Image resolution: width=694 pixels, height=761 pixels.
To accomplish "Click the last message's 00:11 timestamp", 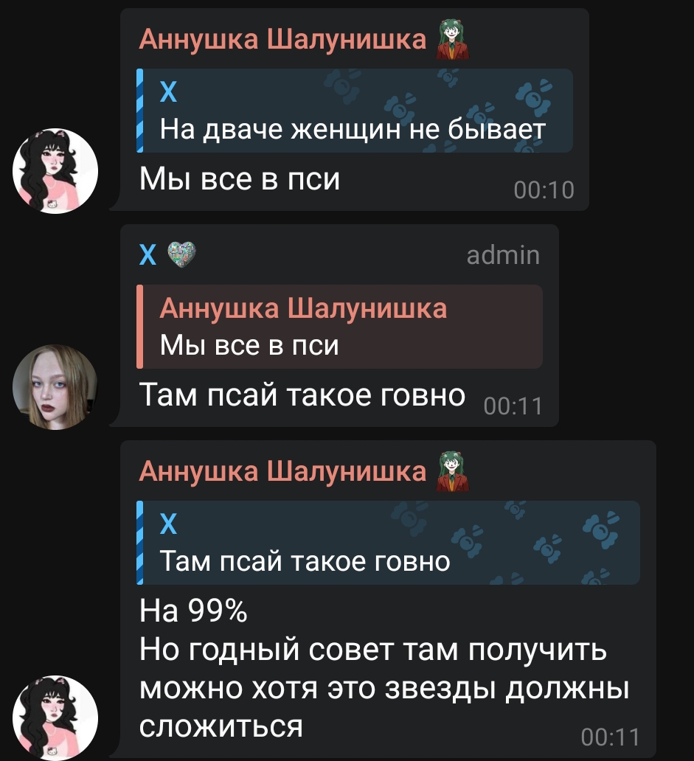I will (611, 737).
